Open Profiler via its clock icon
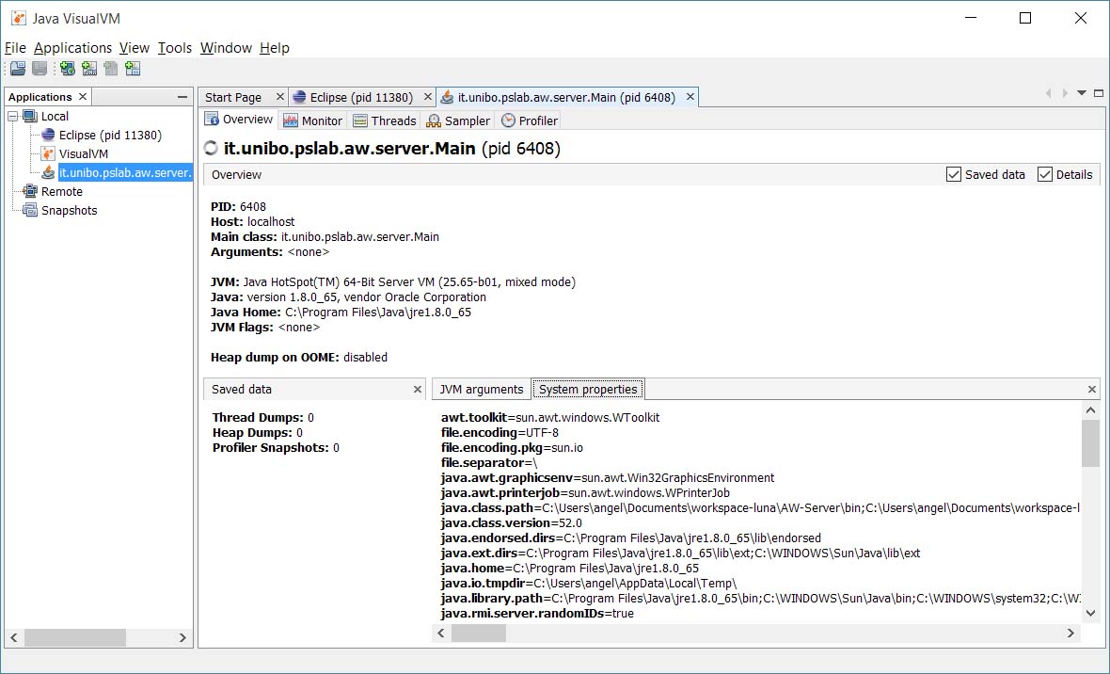 point(508,120)
